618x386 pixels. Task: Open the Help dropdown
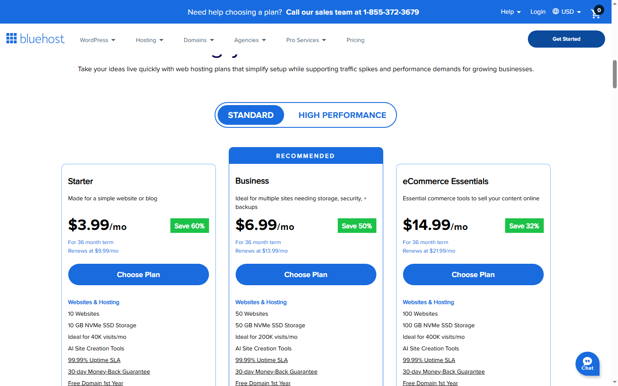point(511,12)
